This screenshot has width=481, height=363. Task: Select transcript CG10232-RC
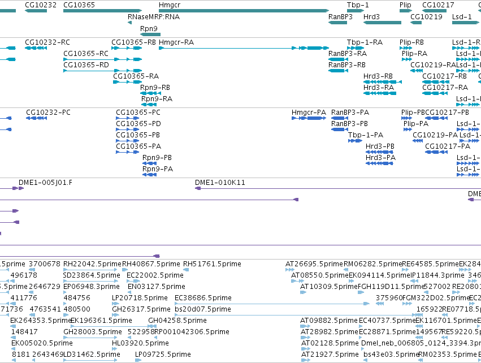click(47, 42)
